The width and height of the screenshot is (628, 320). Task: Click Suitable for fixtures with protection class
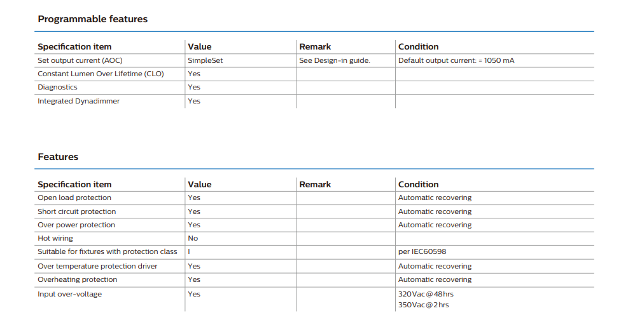coord(108,251)
